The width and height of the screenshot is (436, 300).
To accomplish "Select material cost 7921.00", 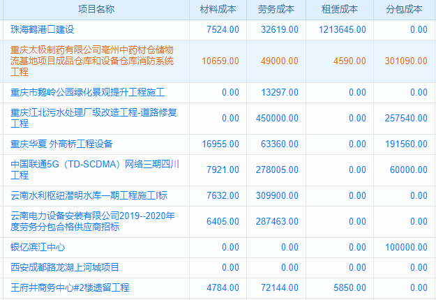I will click(x=223, y=170).
